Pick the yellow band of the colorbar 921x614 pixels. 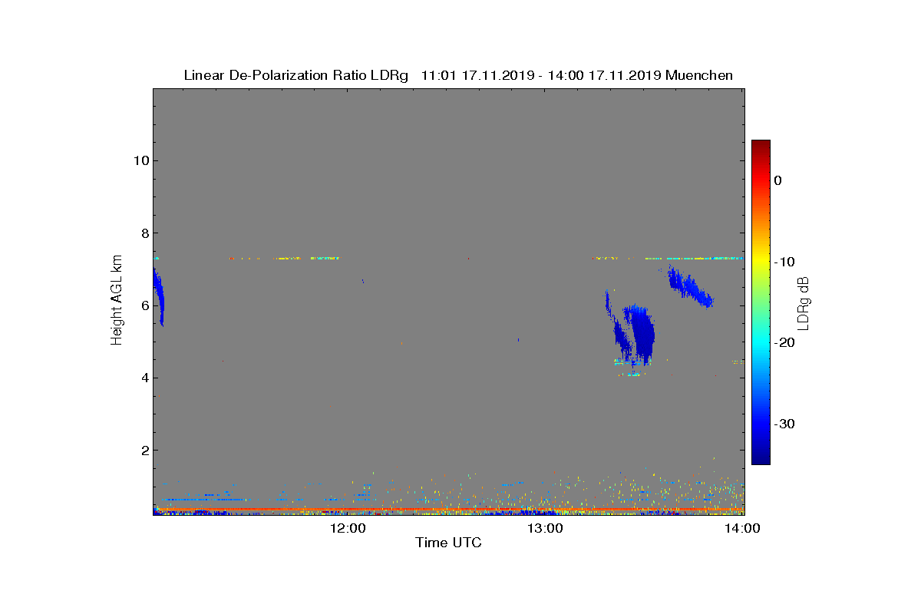pos(761,262)
